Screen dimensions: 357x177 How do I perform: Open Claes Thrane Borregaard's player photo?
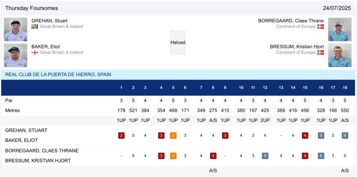[x=340, y=29]
